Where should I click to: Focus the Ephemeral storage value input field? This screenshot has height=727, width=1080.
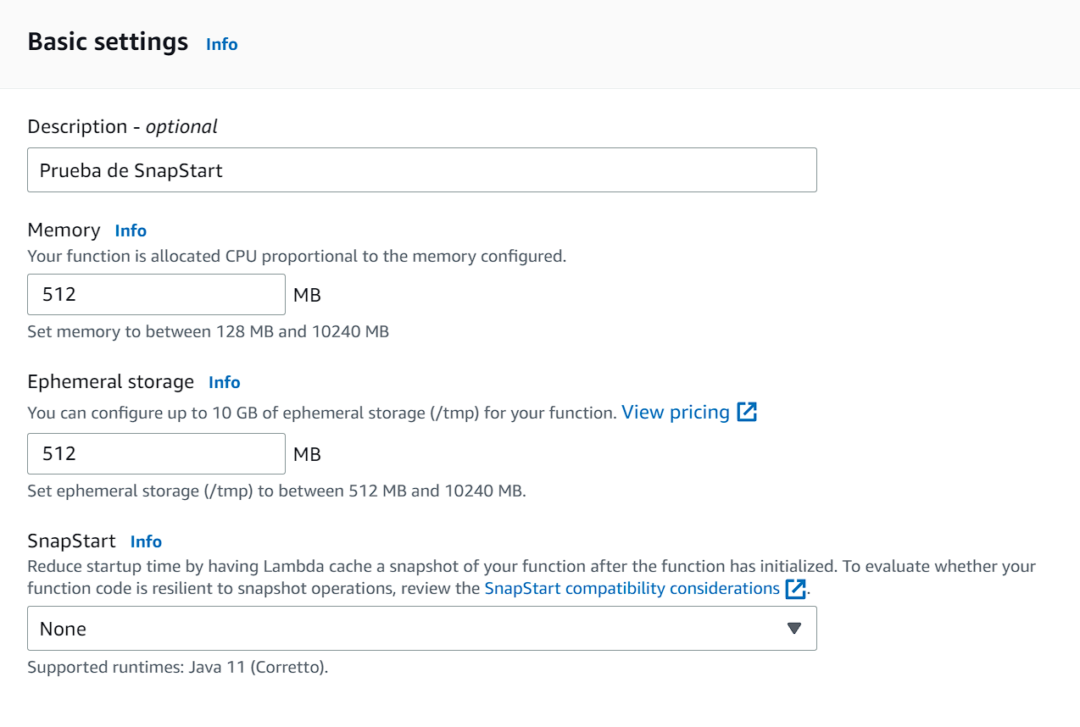156,454
